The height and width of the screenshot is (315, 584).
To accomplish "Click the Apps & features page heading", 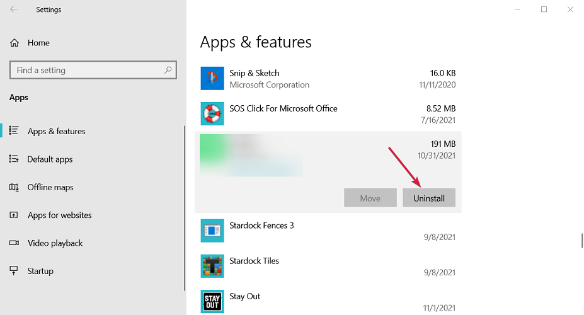I will [x=256, y=42].
